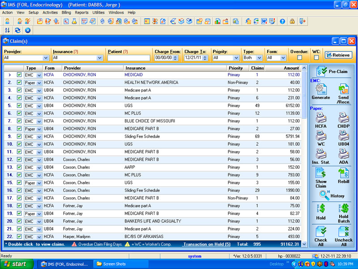Screen dimensions: 358x269
Task: Click Transaction on Hold (5) link
Action: (x=207, y=244)
